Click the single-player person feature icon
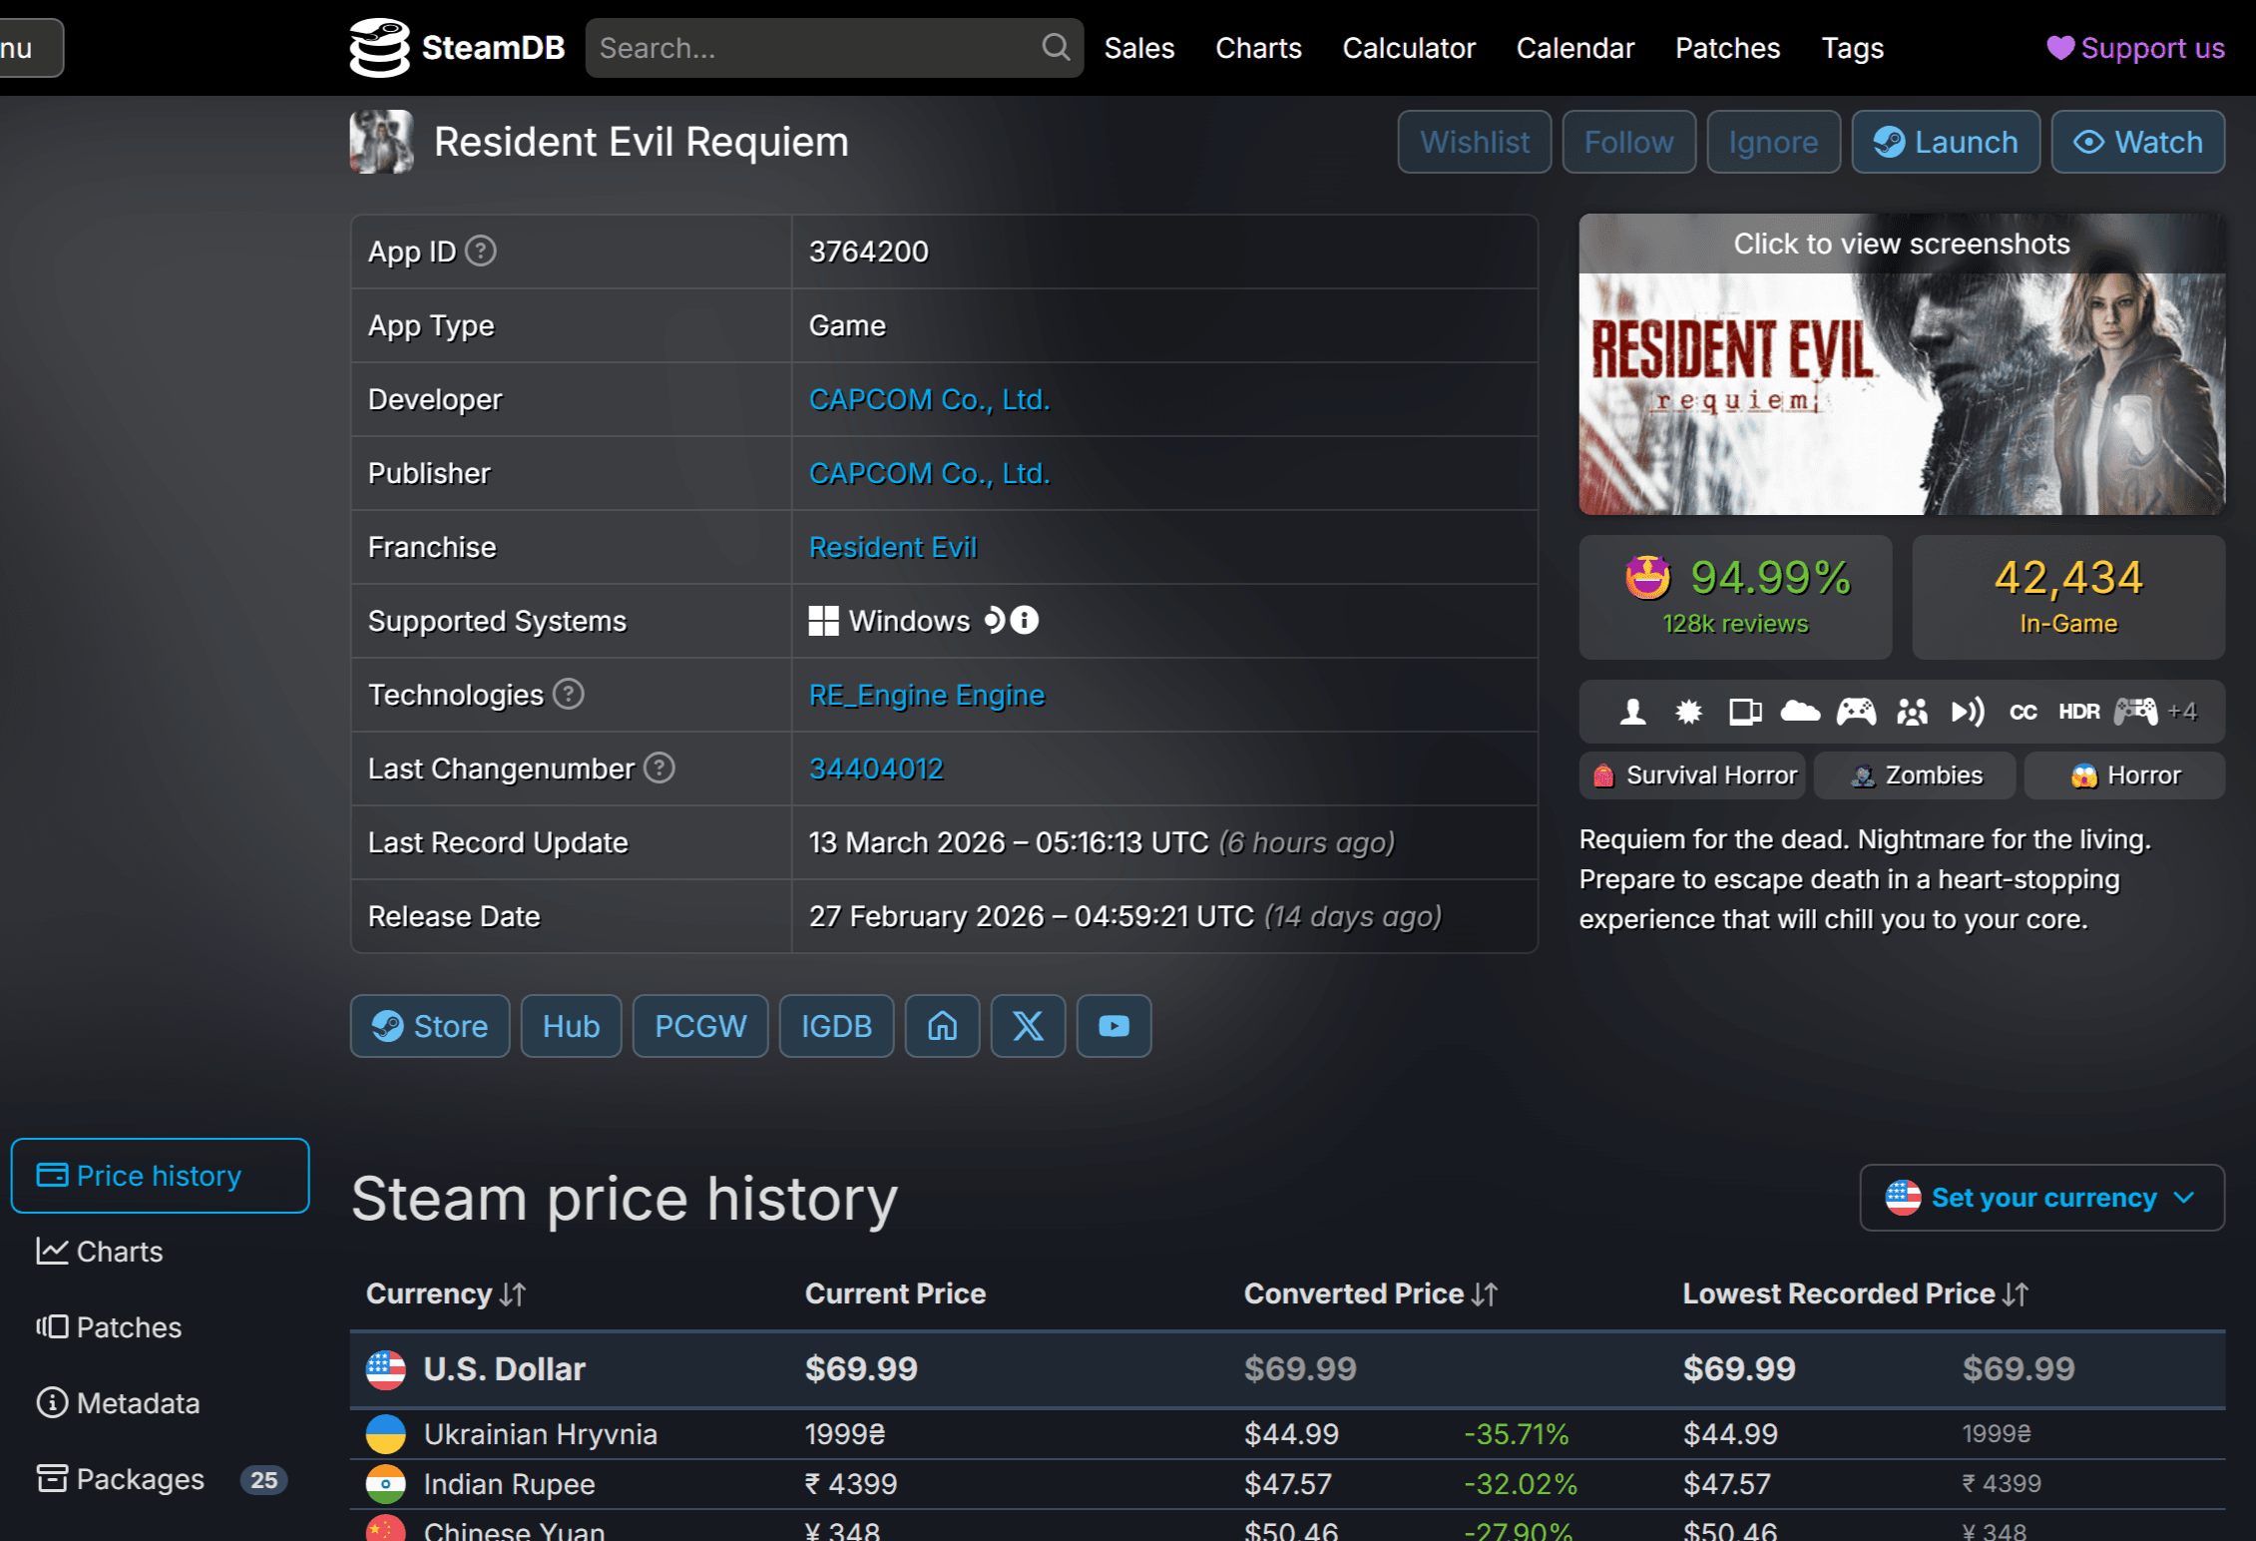 tap(1633, 712)
